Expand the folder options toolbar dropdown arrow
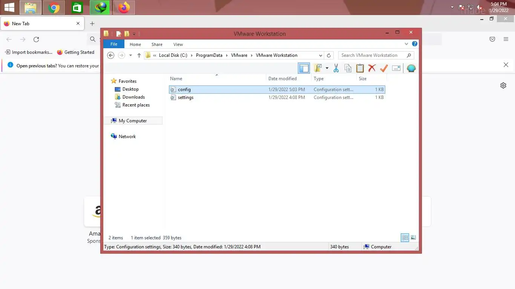This screenshot has width=515, height=289. (x=327, y=68)
